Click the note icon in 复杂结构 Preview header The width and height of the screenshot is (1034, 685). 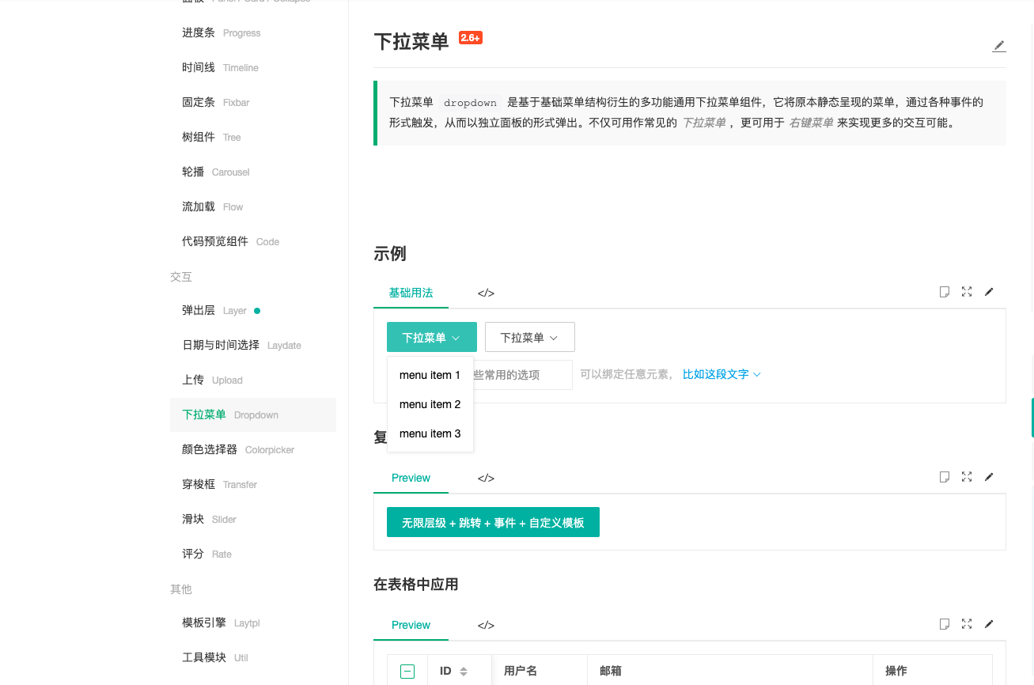point(944,477)
